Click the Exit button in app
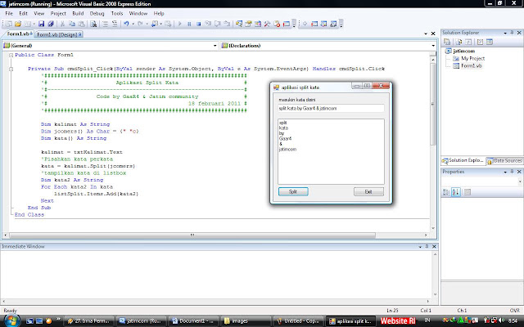Image resolution: width=524 pixels, height=327 pixels. (368, 192)
